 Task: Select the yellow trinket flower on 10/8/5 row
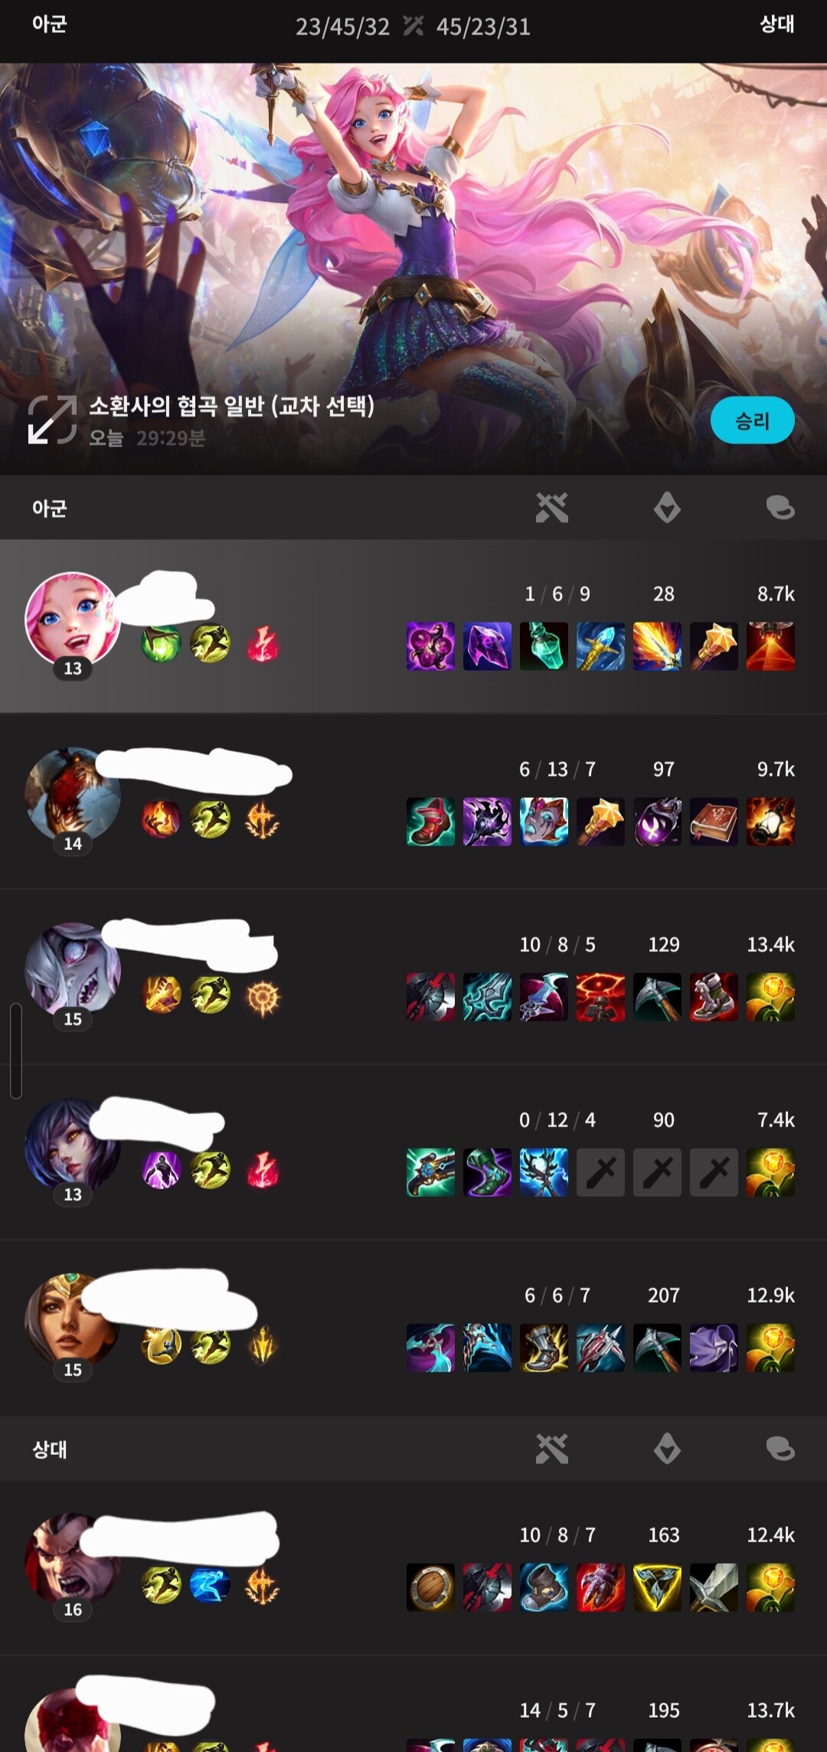click(x=770, y=997)
